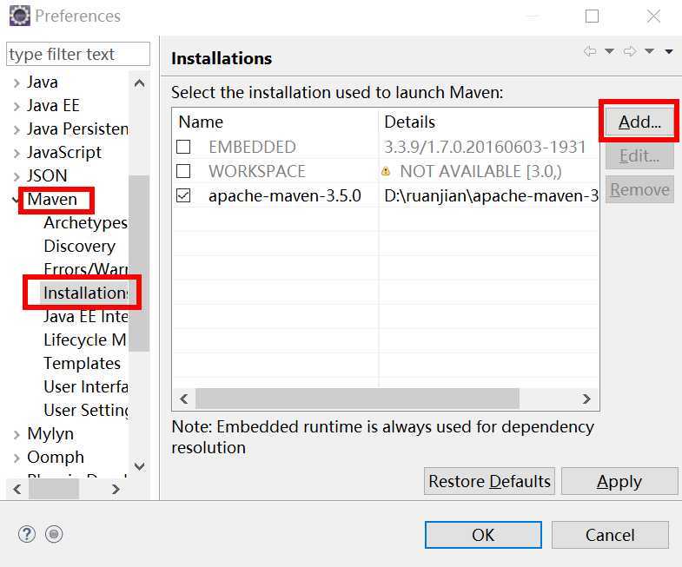Click the warning icon next to NOT AVAILABLE

pyautogui.click(x=386, y=171)
